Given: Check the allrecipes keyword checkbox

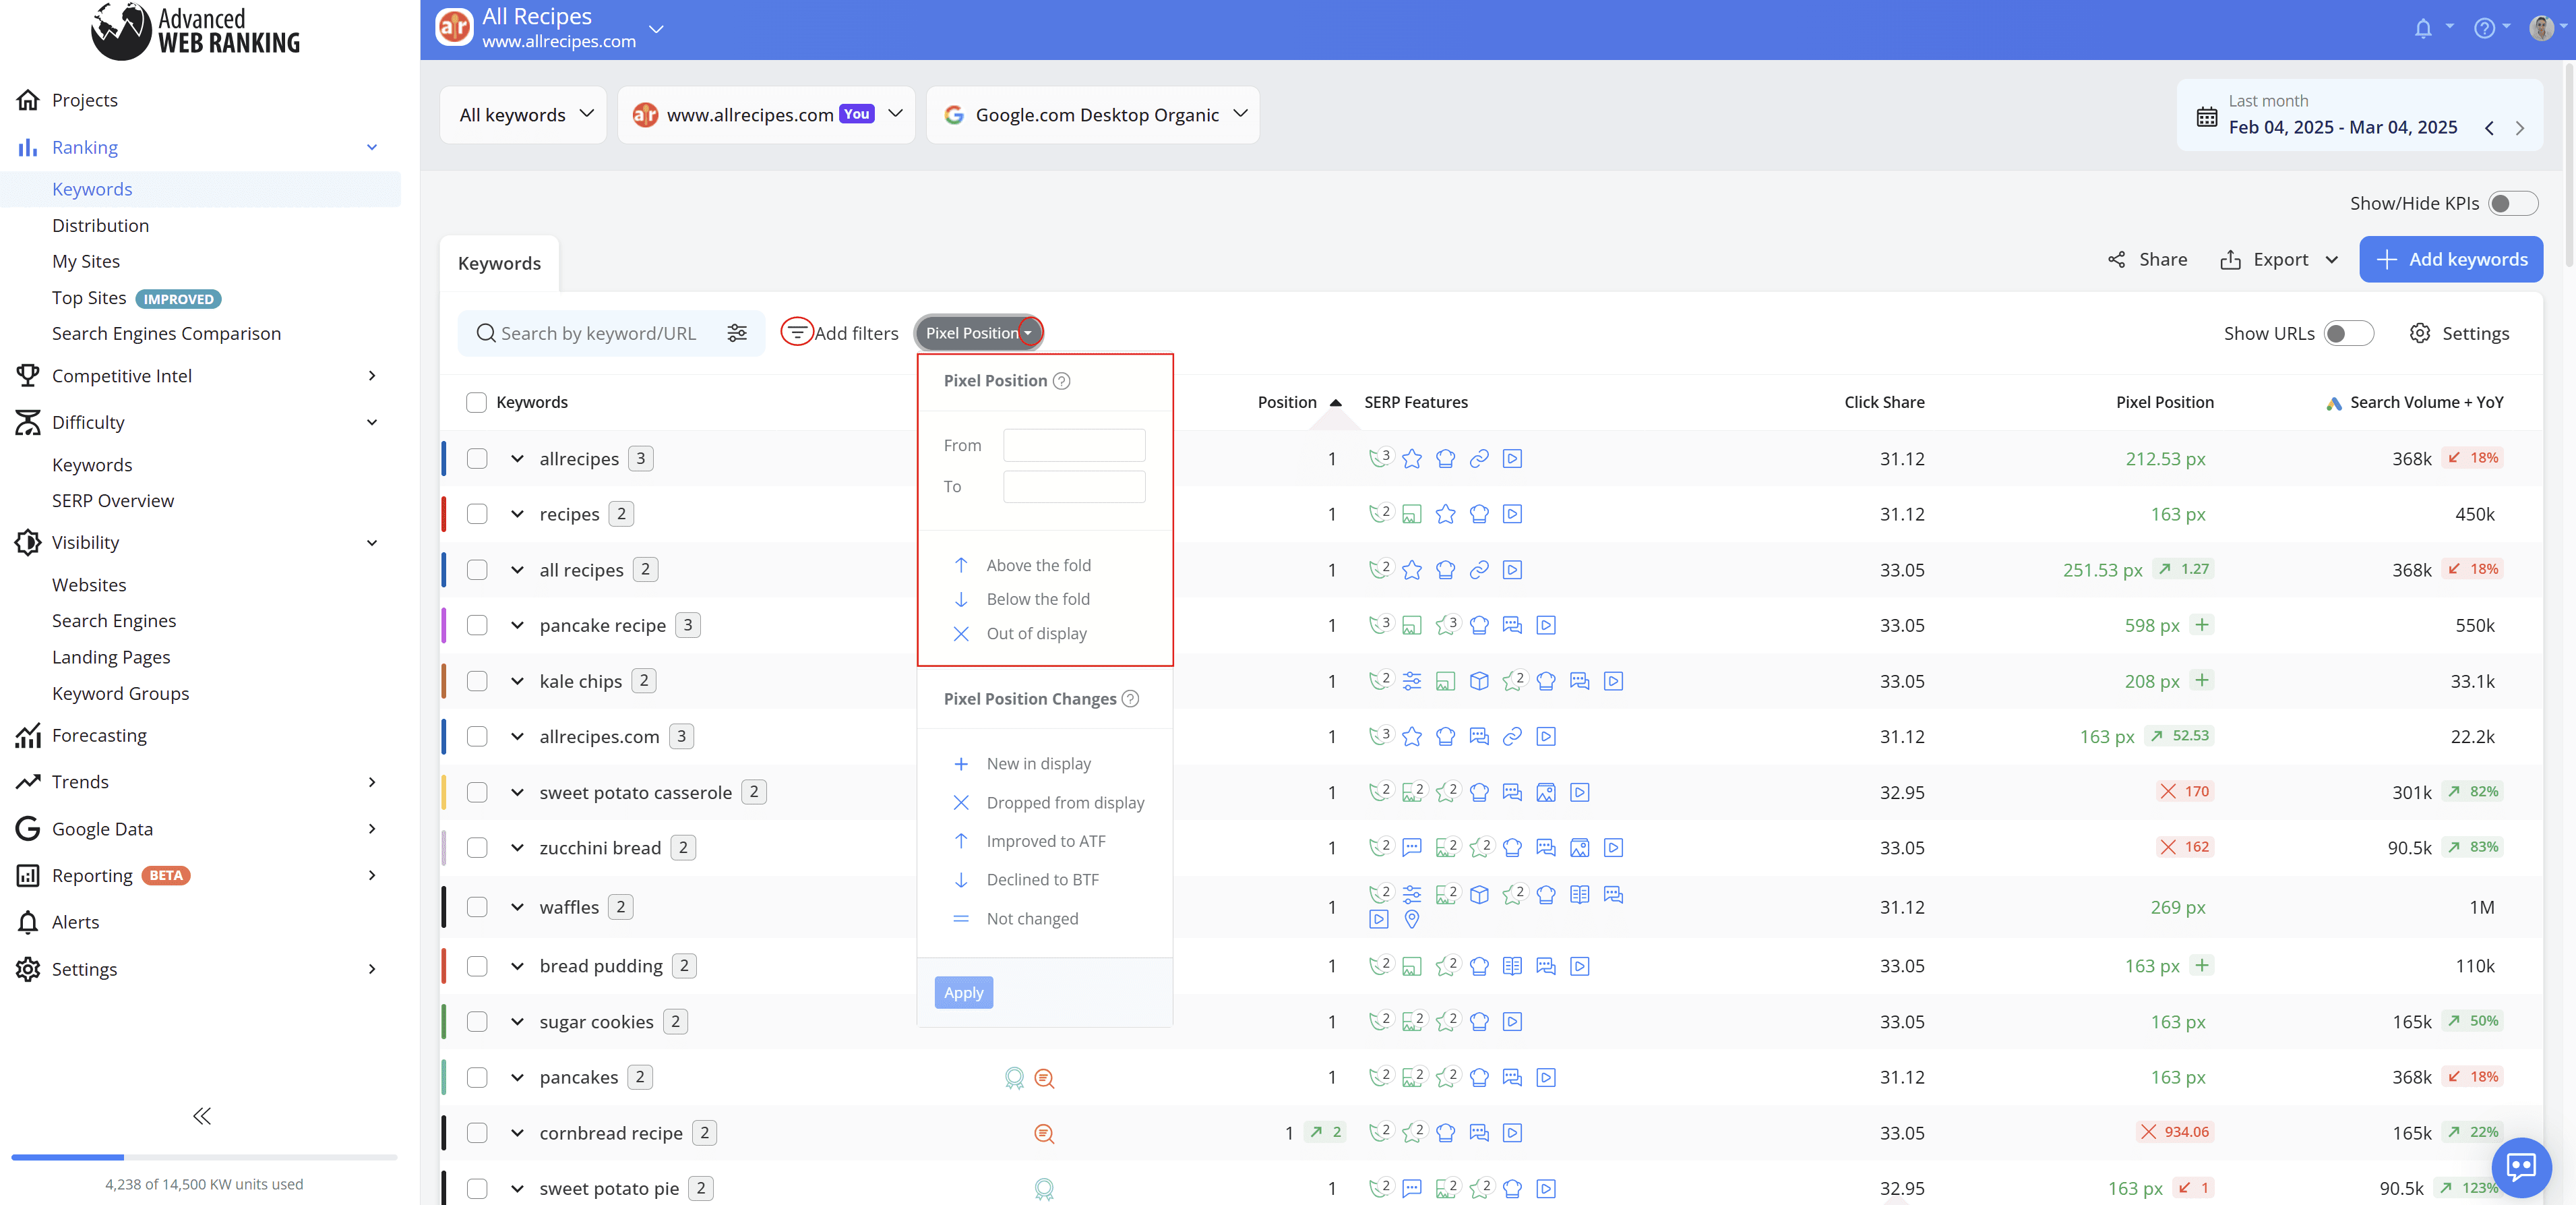Looking at the screenshot, I should tap(476, 459).
